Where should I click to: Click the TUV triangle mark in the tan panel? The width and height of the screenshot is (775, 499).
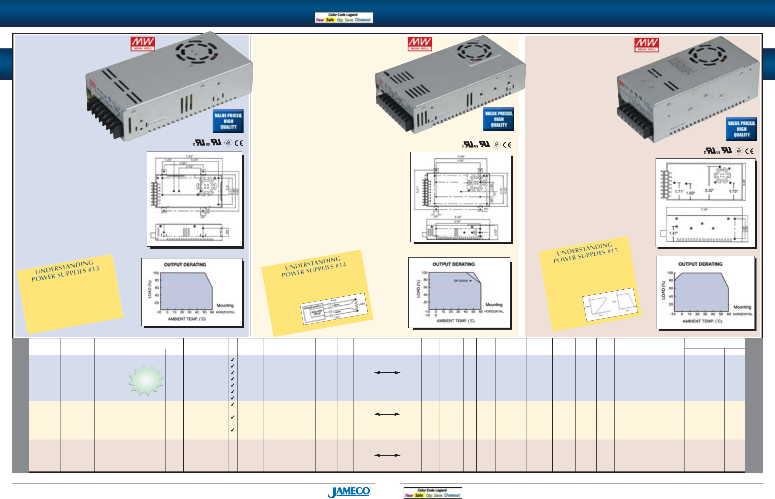[x=739, y=151]
